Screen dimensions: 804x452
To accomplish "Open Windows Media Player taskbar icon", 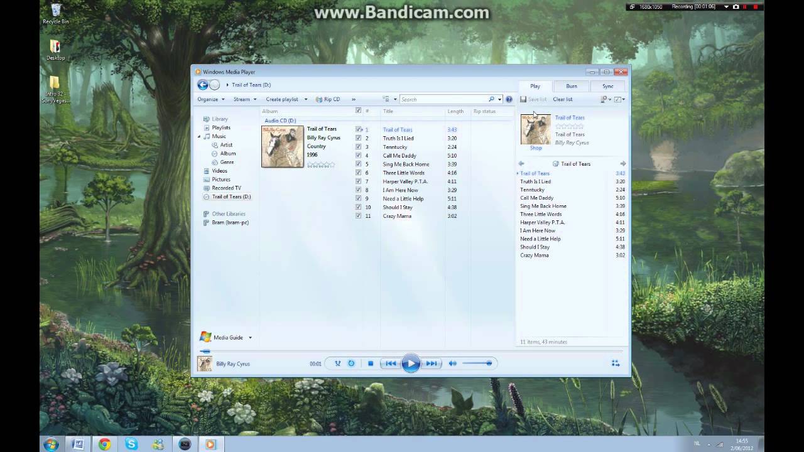I will (210, 444).
